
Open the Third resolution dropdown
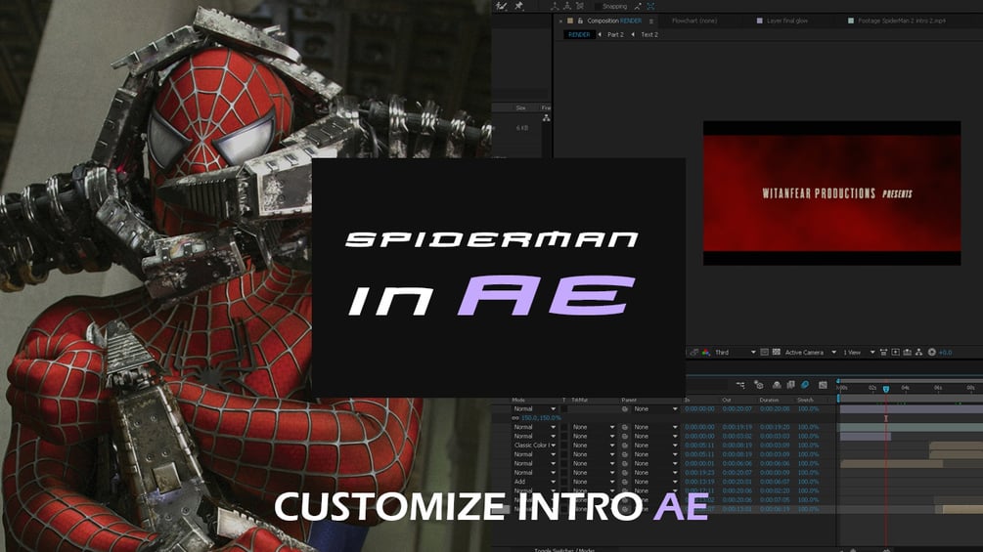click(x=736, y=353)
